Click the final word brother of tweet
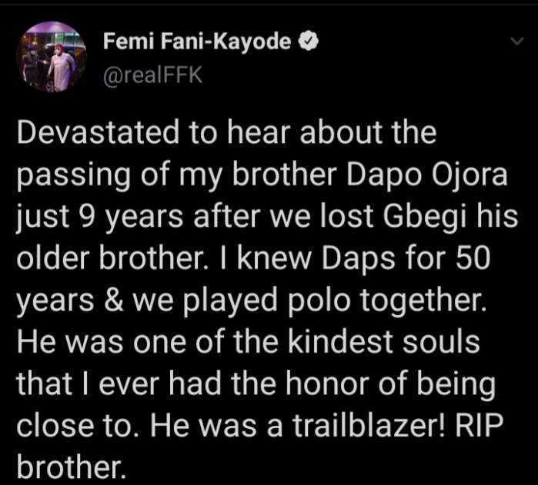Screen dimensions: 538x485 click(69, 467)
